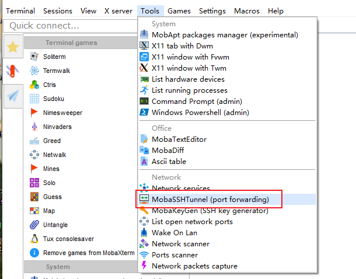This screenshot has width=356, height=279.
Task: Launch the Map game icon
Action: (x=34, y=211)
